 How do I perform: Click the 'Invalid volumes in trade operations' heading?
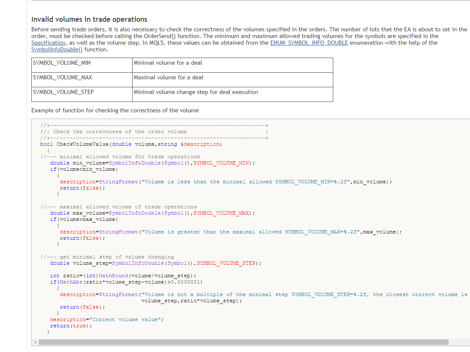coord(89,19)
